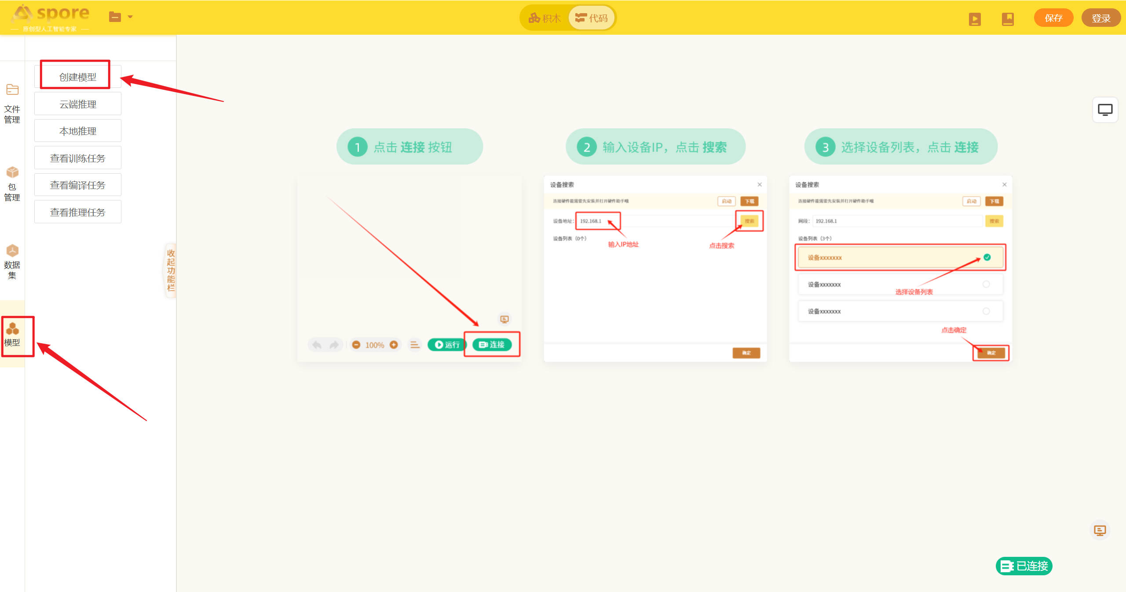The width and height of the screenshot is (1126, 592).
Task: Collapse the sidebar via 收起功能栏
Action: (x=171, y=270)
